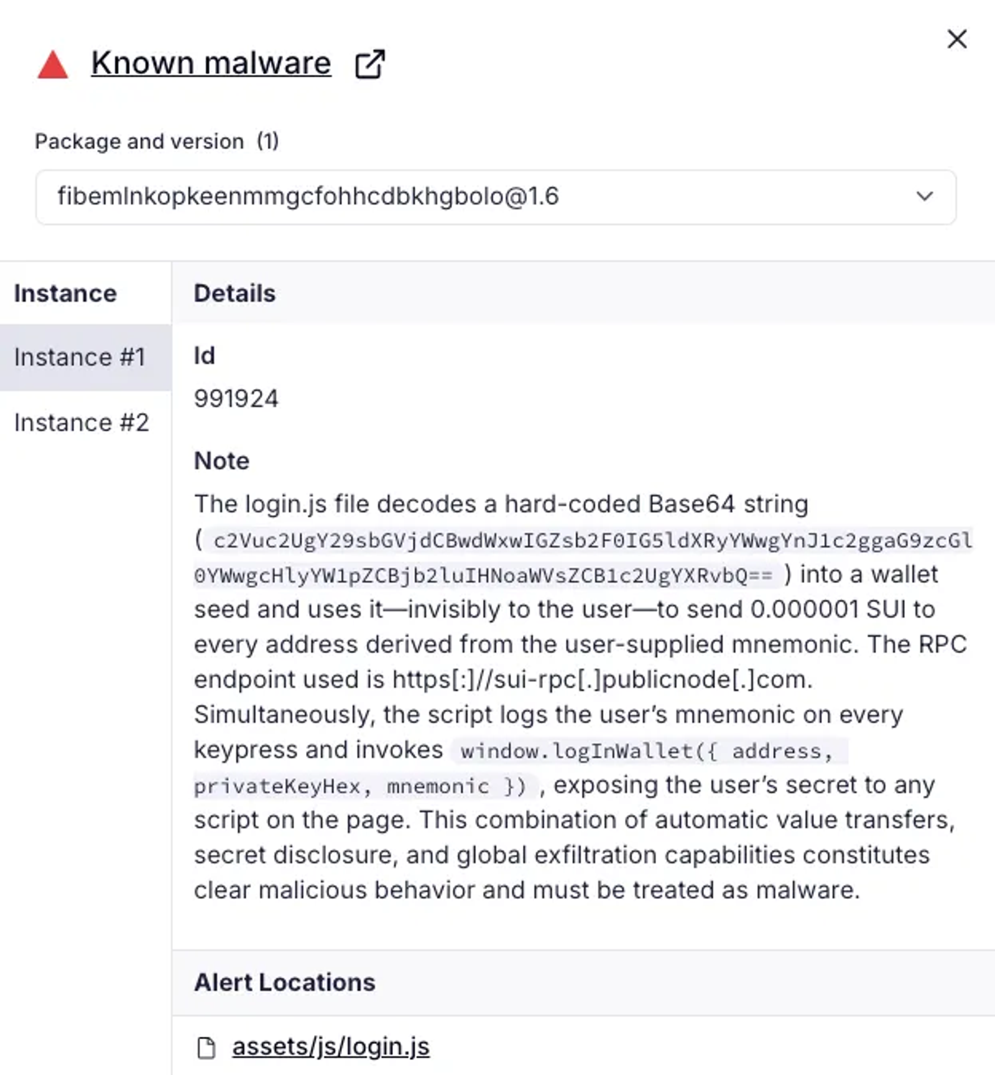Image resolution: width=995 pixels, height=1075 pixels.
Task: Click the Package and version label
Action: click(x=139, y=141)
